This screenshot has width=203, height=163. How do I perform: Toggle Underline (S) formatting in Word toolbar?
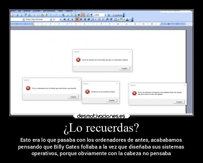click(x=72, y=19)
